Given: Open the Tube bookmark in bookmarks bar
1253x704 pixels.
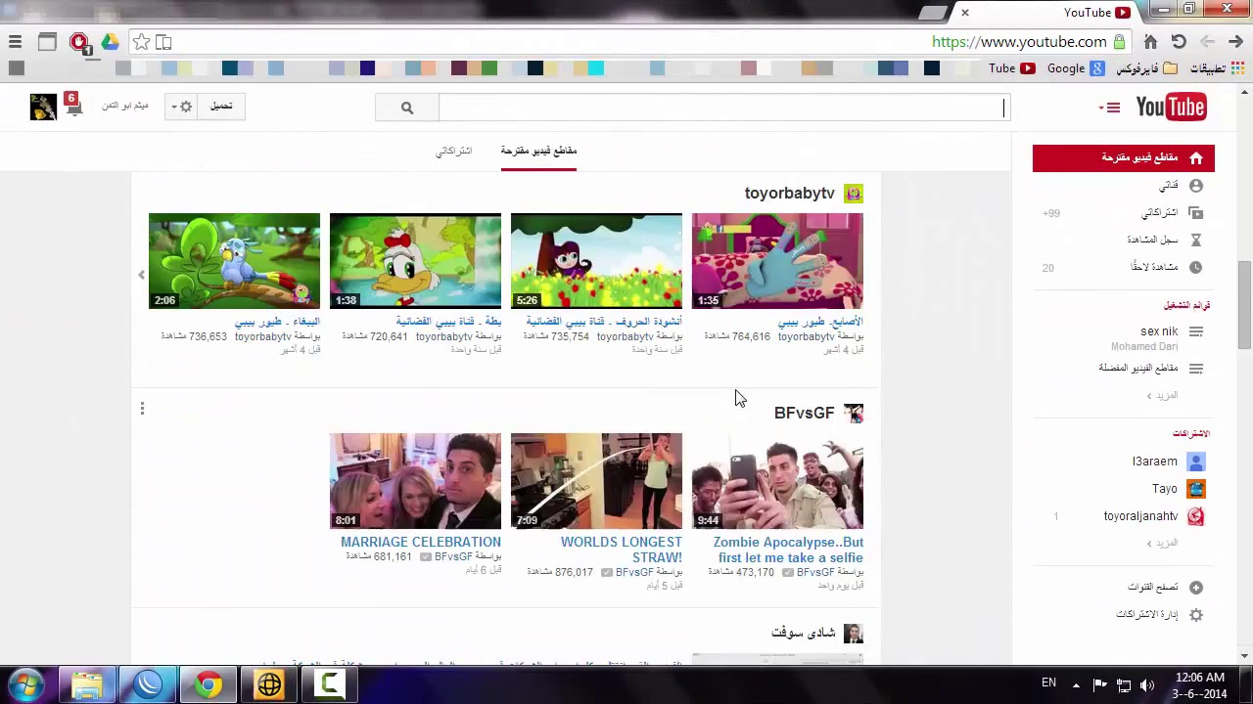Looking at the screenshot, I should pos(1011,68).
